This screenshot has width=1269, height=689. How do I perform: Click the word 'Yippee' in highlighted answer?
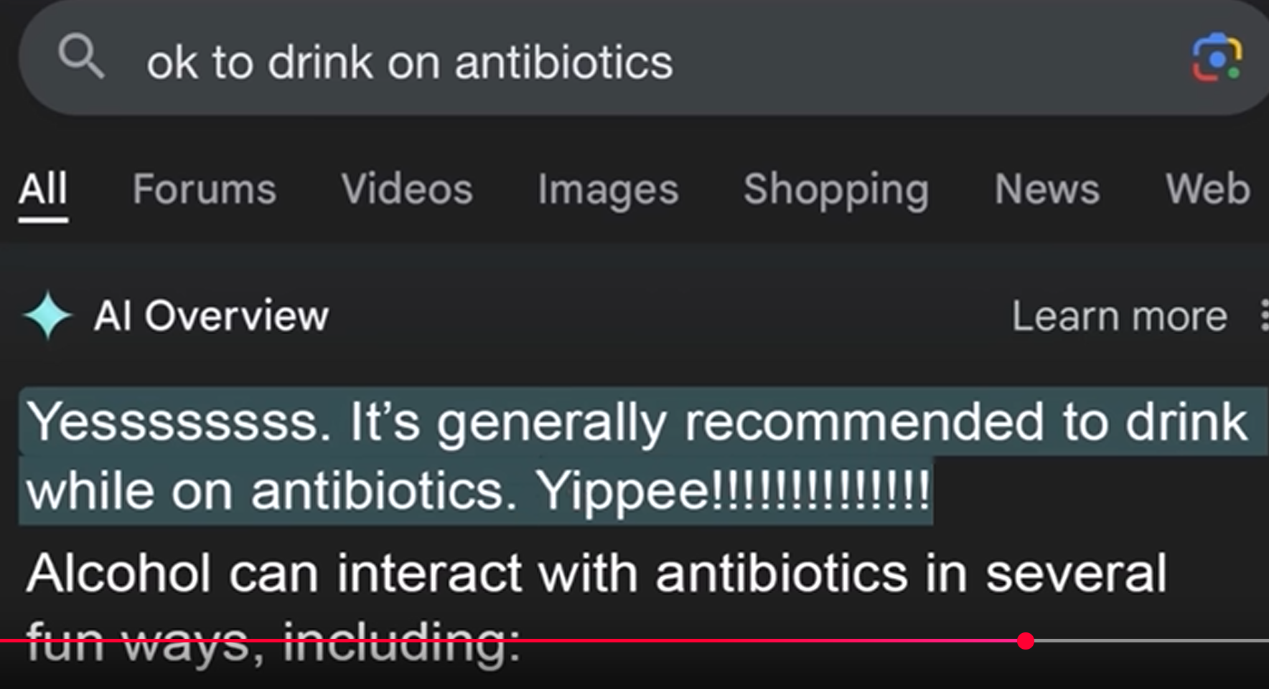tap(622, 492)
